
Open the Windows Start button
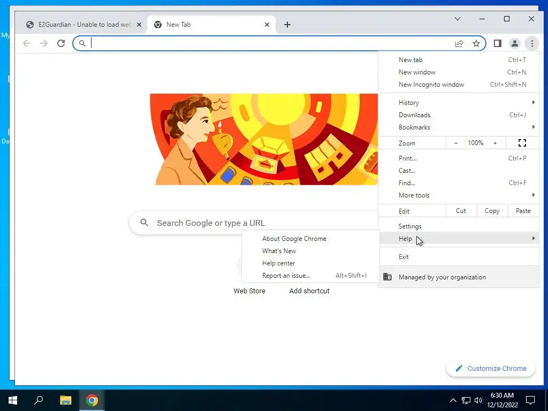click(13, 400)
